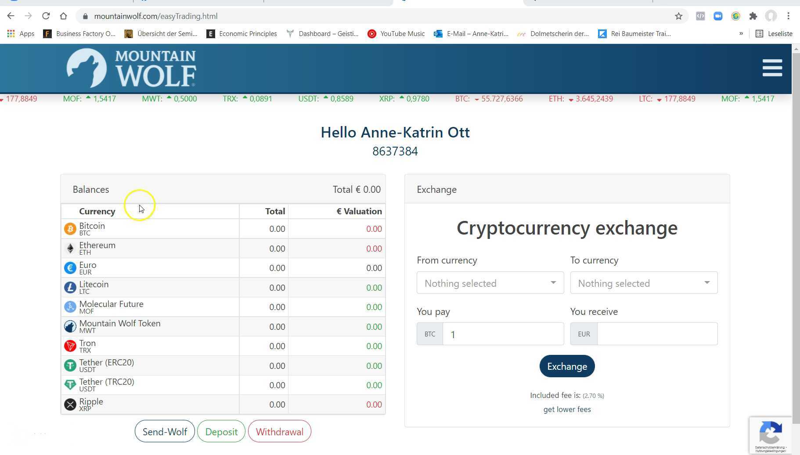Click the Bitcoin coin icon
The image size is (800, 455).
(70, 229)
